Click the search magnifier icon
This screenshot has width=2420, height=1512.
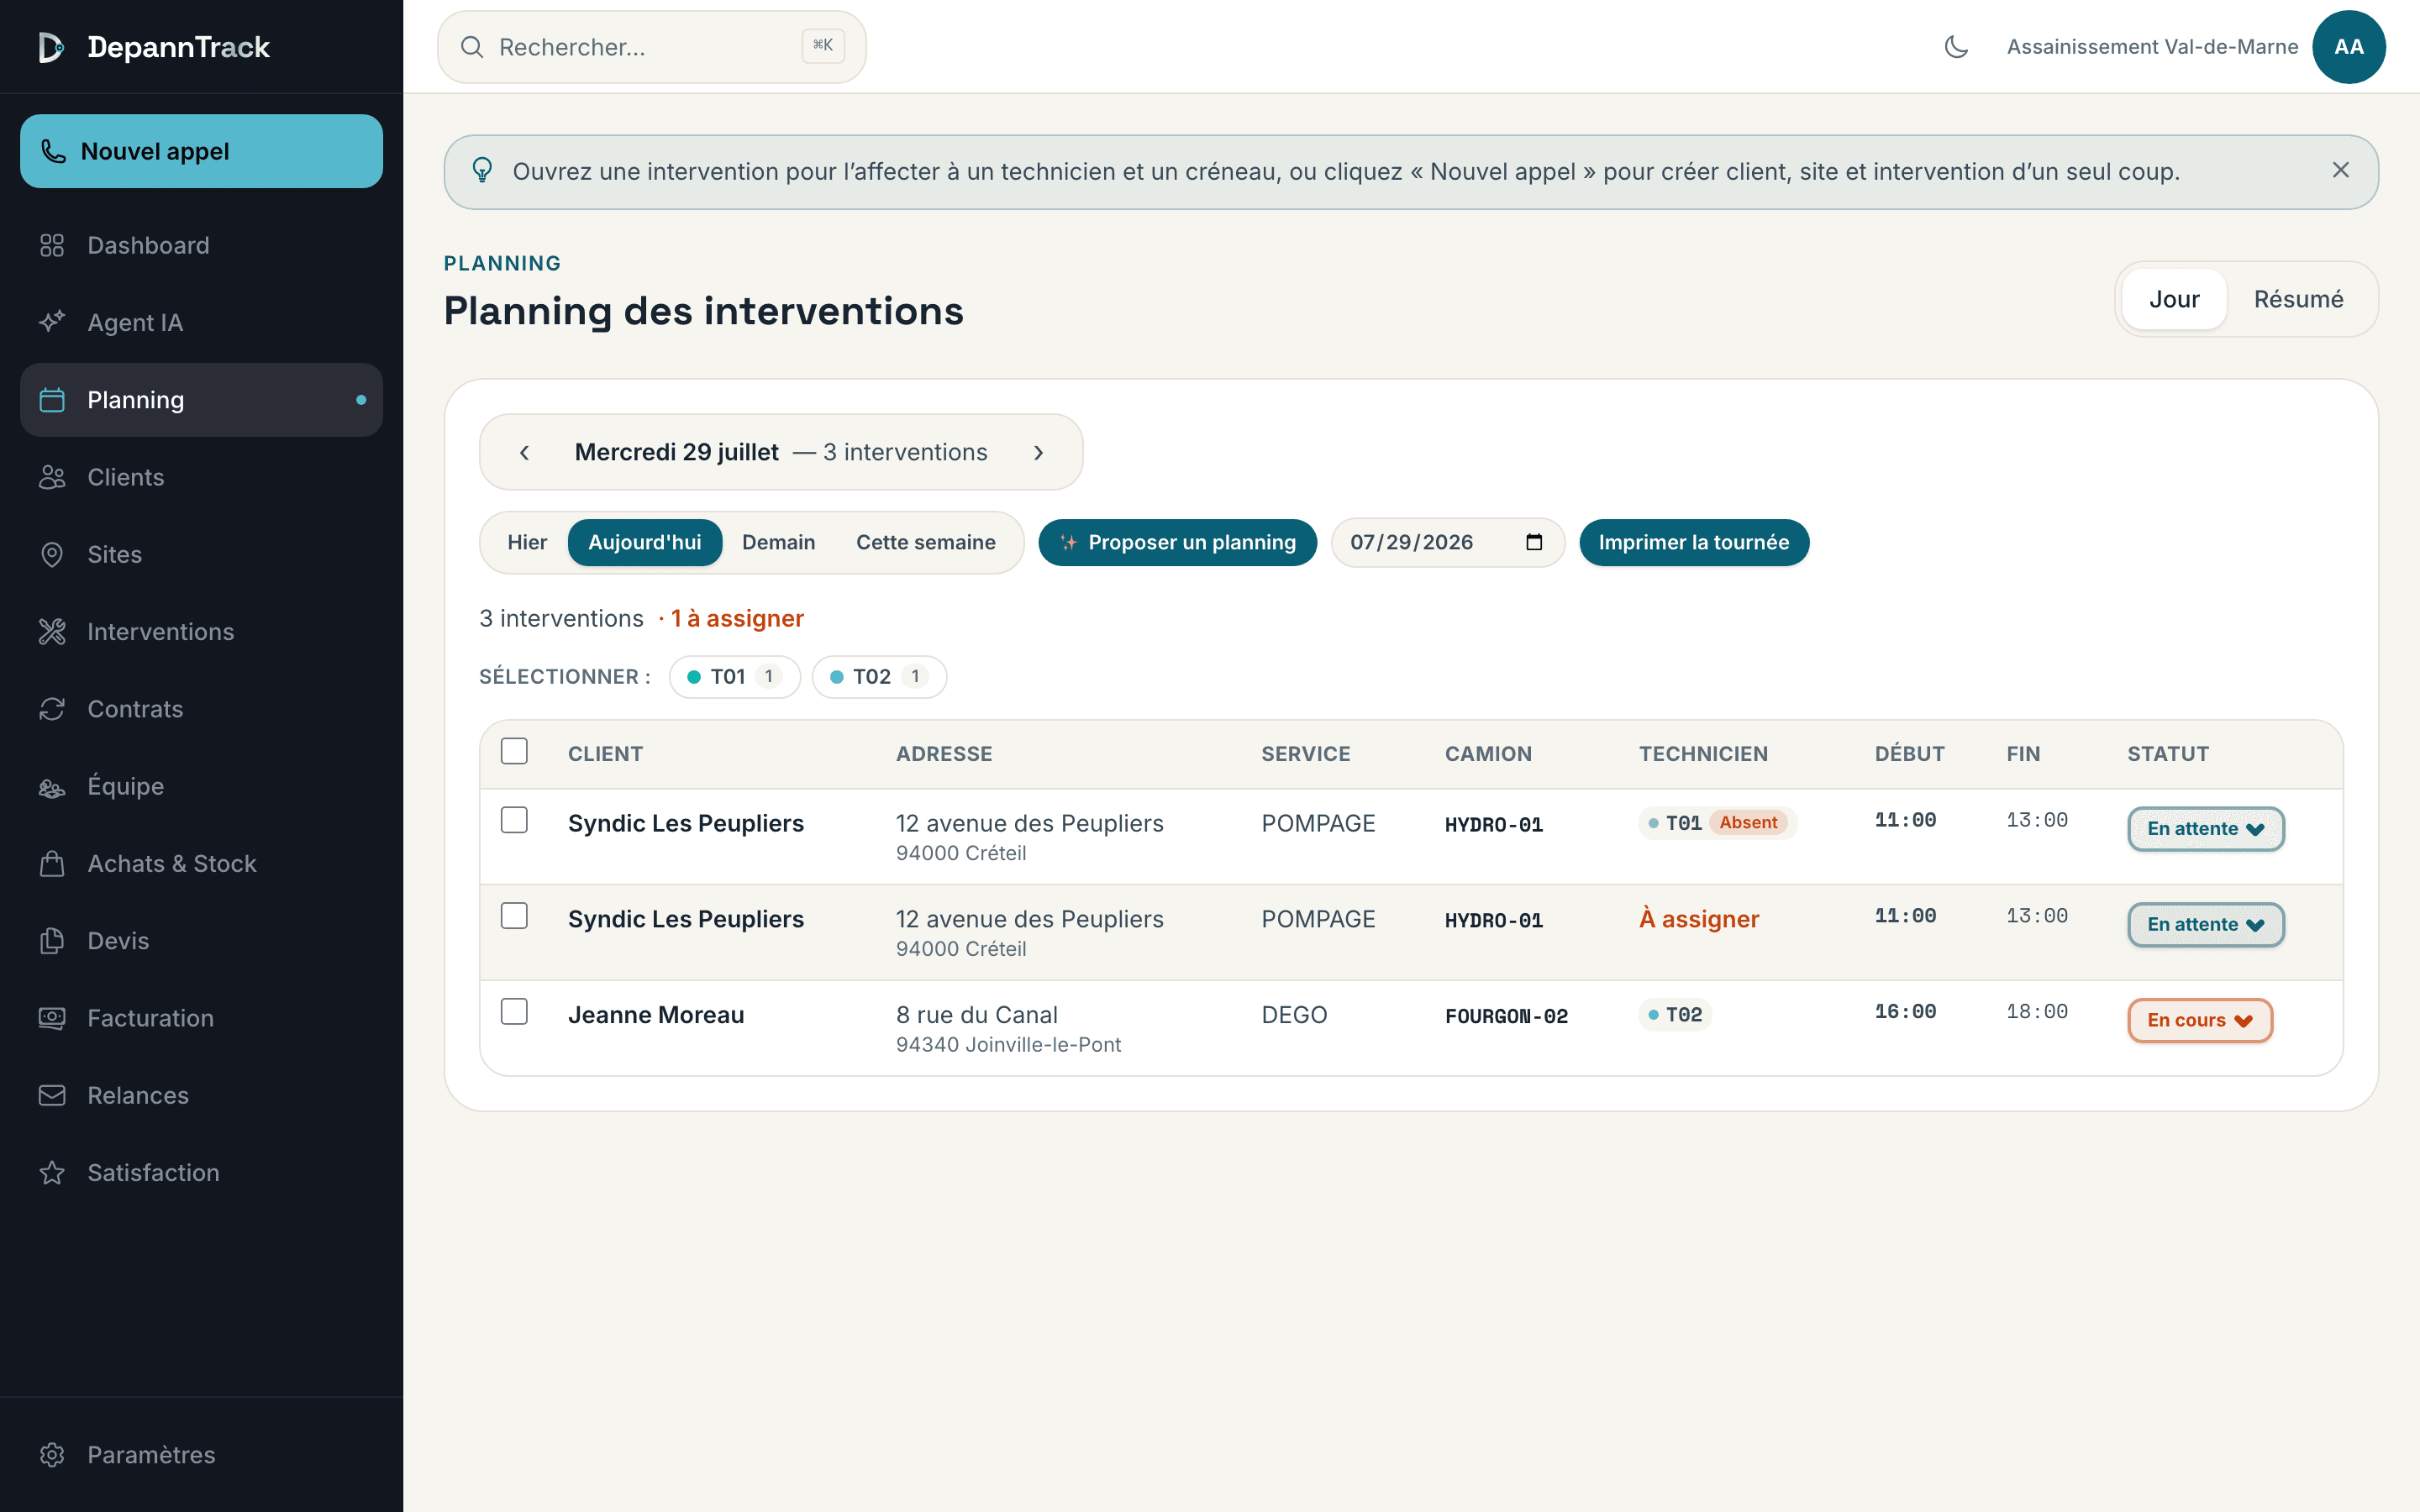click(x=472, y=47)
